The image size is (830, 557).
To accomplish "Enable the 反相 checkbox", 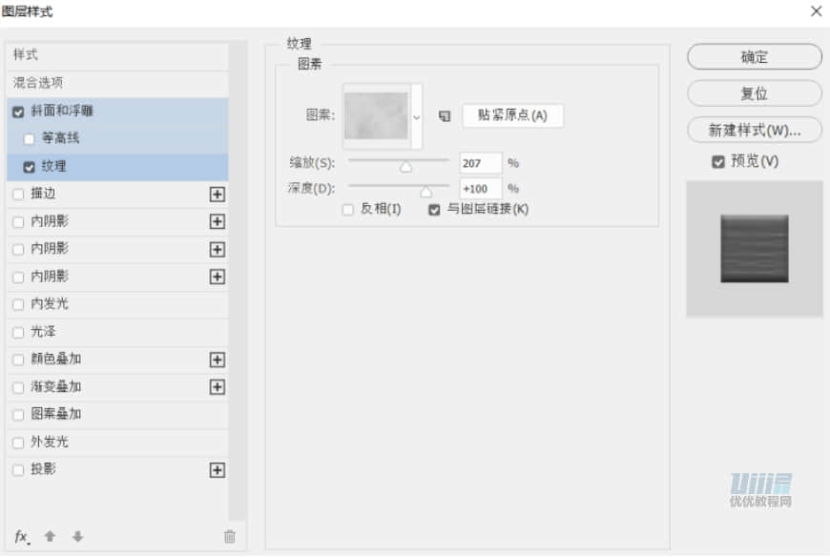I will 348,209.
